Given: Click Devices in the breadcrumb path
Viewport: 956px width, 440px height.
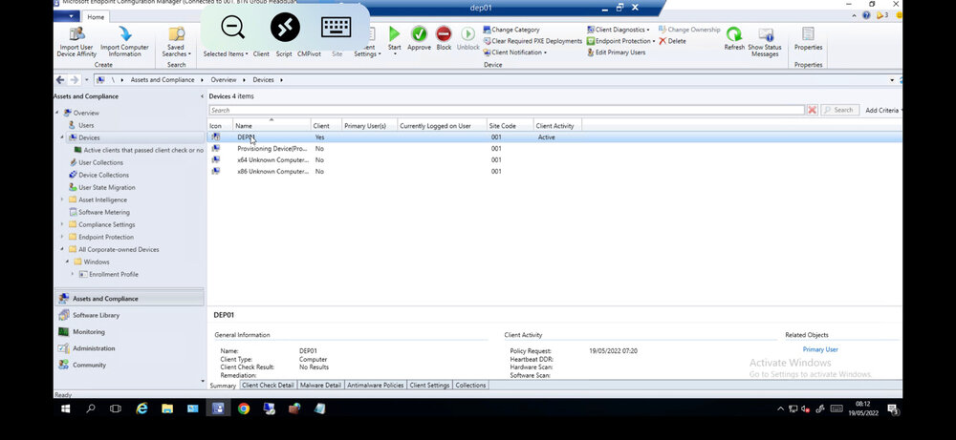Looking at the screenshot, I should click(264, 80).
